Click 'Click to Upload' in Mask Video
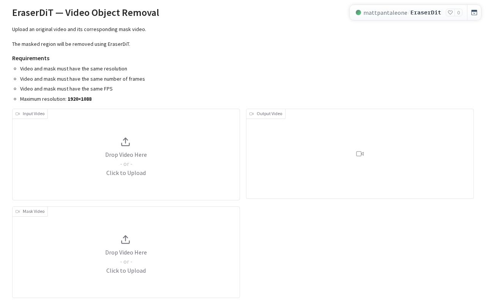The width and height of the screenshot is (486, 303). click(x=126, y=270)
